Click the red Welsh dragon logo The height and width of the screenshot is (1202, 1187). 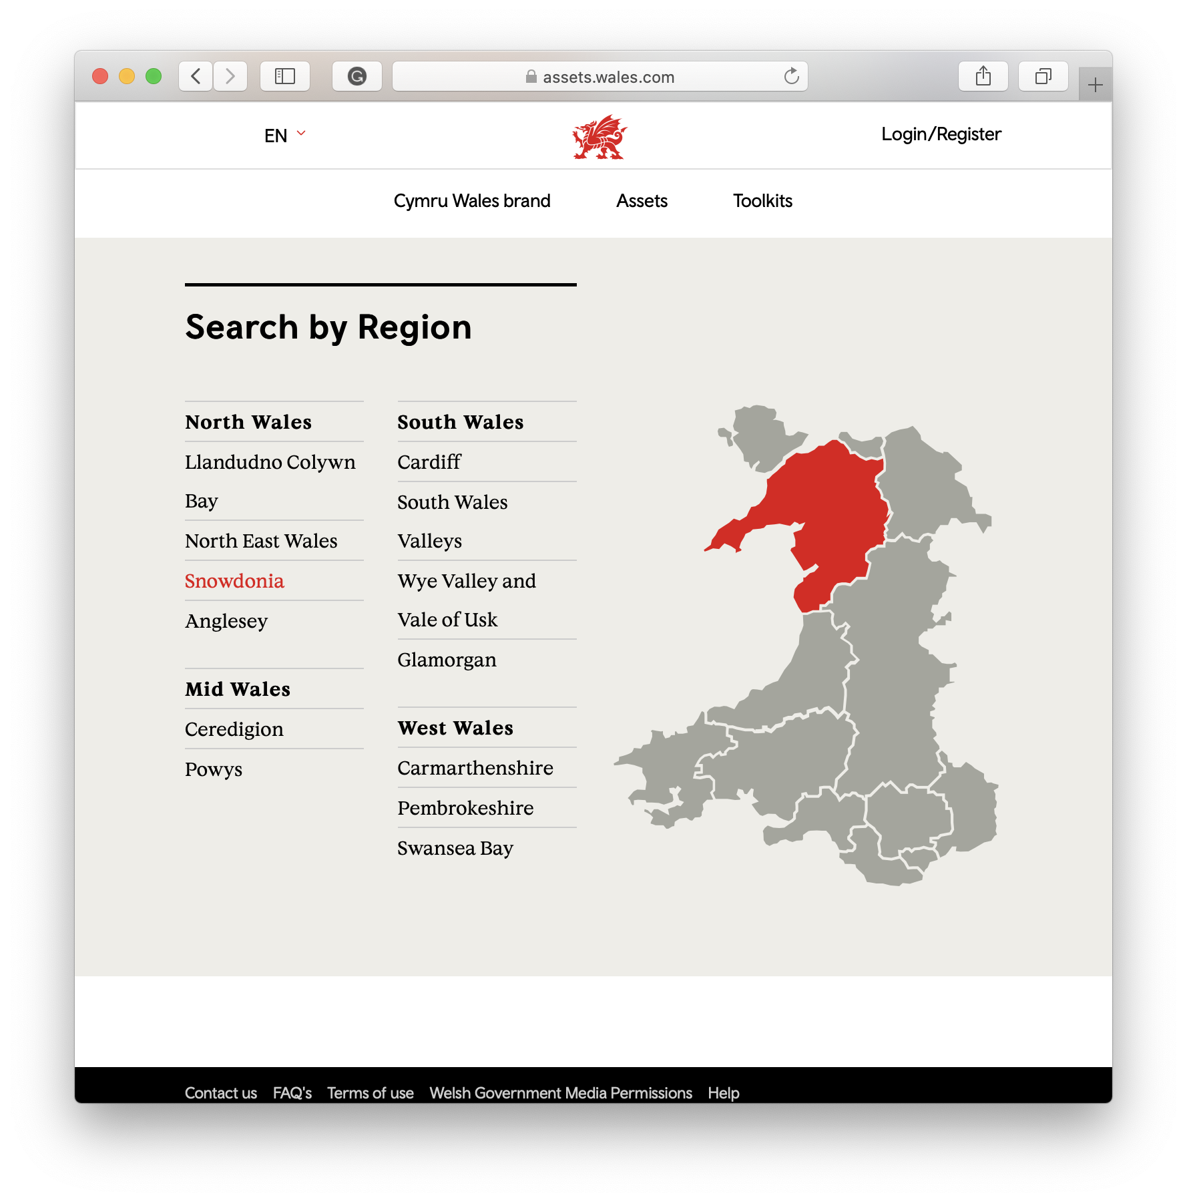click(x=600, y=137)
